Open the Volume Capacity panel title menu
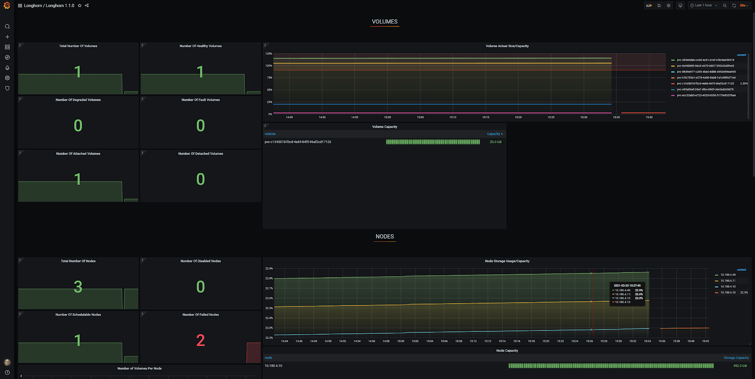 [x=385, y=127]
